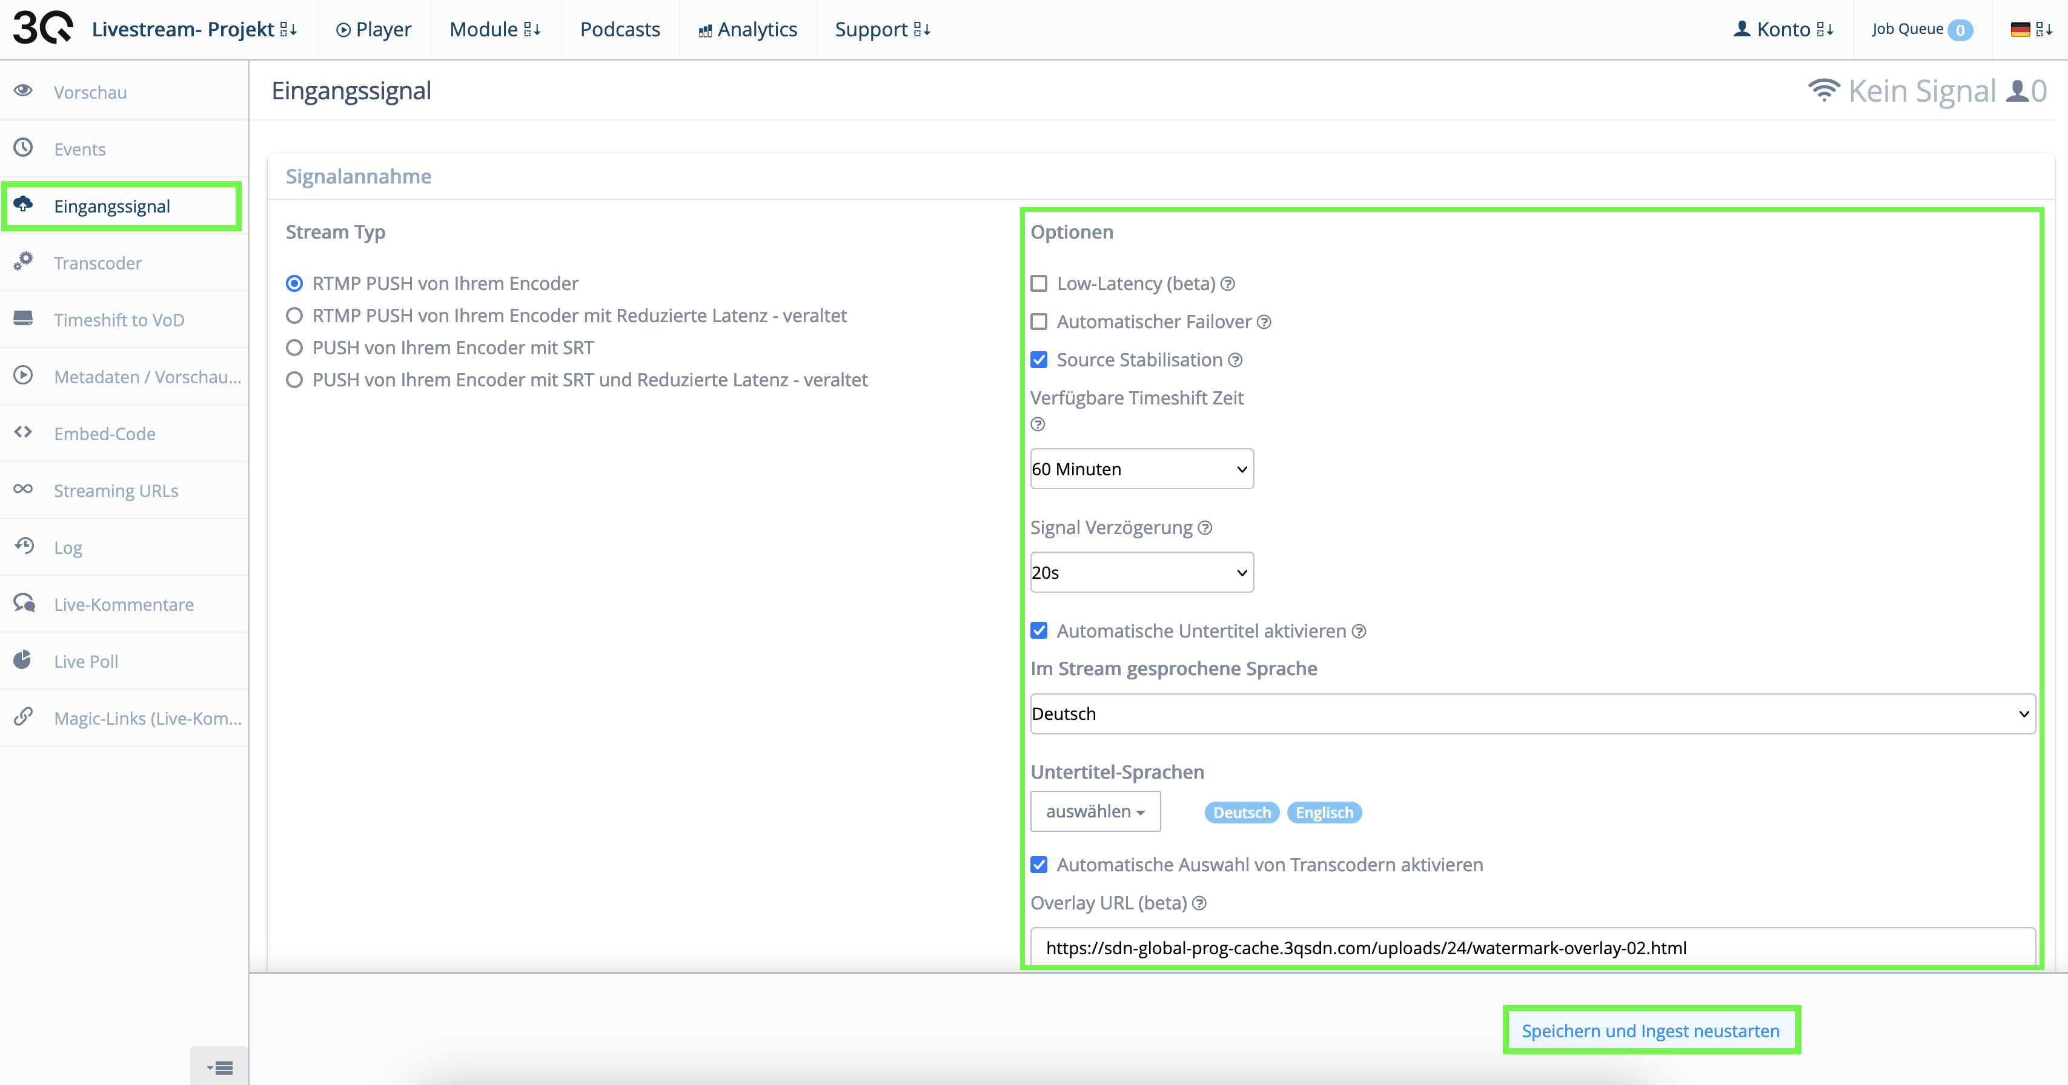2068x1085 pixels.
Task: Click into the Overlay URL input field
Action: pos(1533,947)
